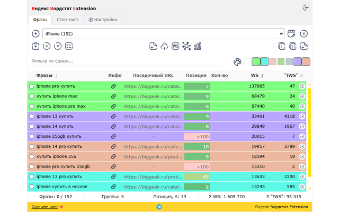Open the bar chart positions icon

pyautogui.click(x=198, y=46)
